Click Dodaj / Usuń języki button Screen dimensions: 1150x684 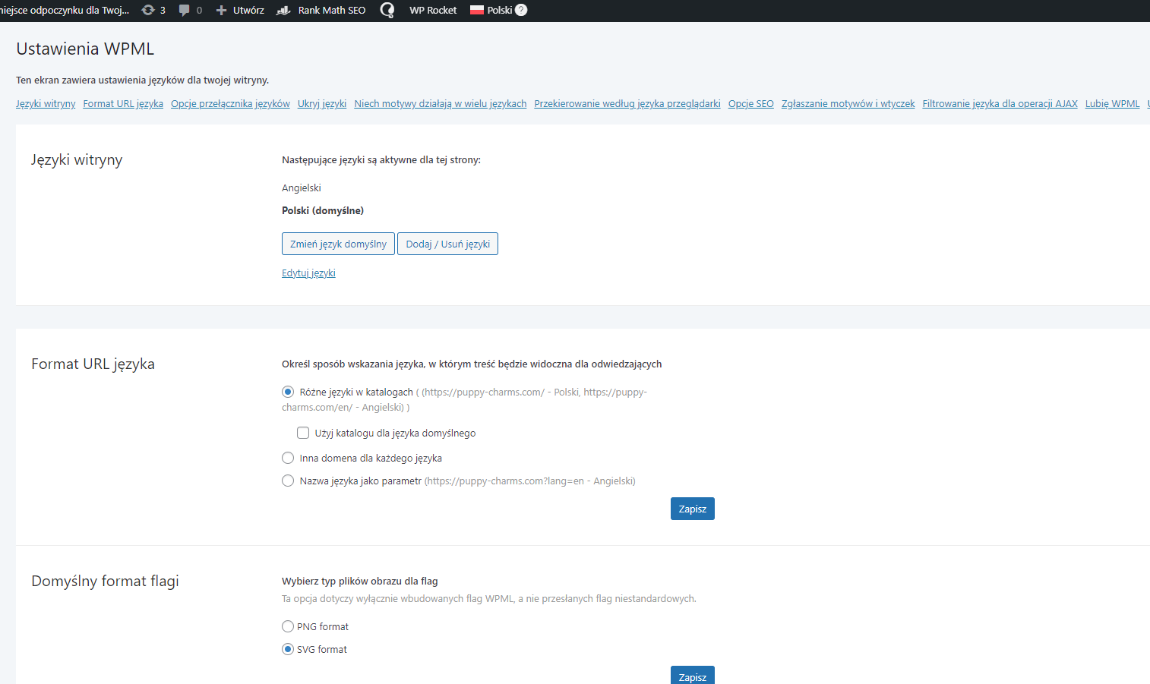tap(447, 244)
